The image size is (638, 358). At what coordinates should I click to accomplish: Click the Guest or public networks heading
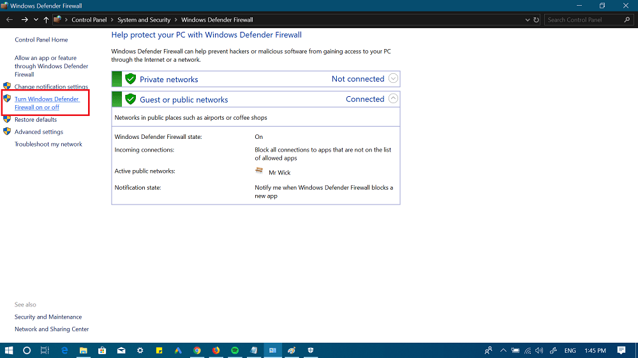tap(184, 99)
